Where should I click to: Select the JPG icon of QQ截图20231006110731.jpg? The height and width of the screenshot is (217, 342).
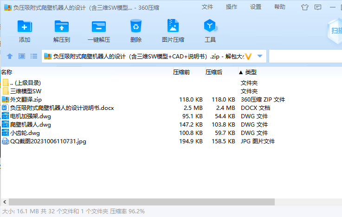[x=6, y=141]
